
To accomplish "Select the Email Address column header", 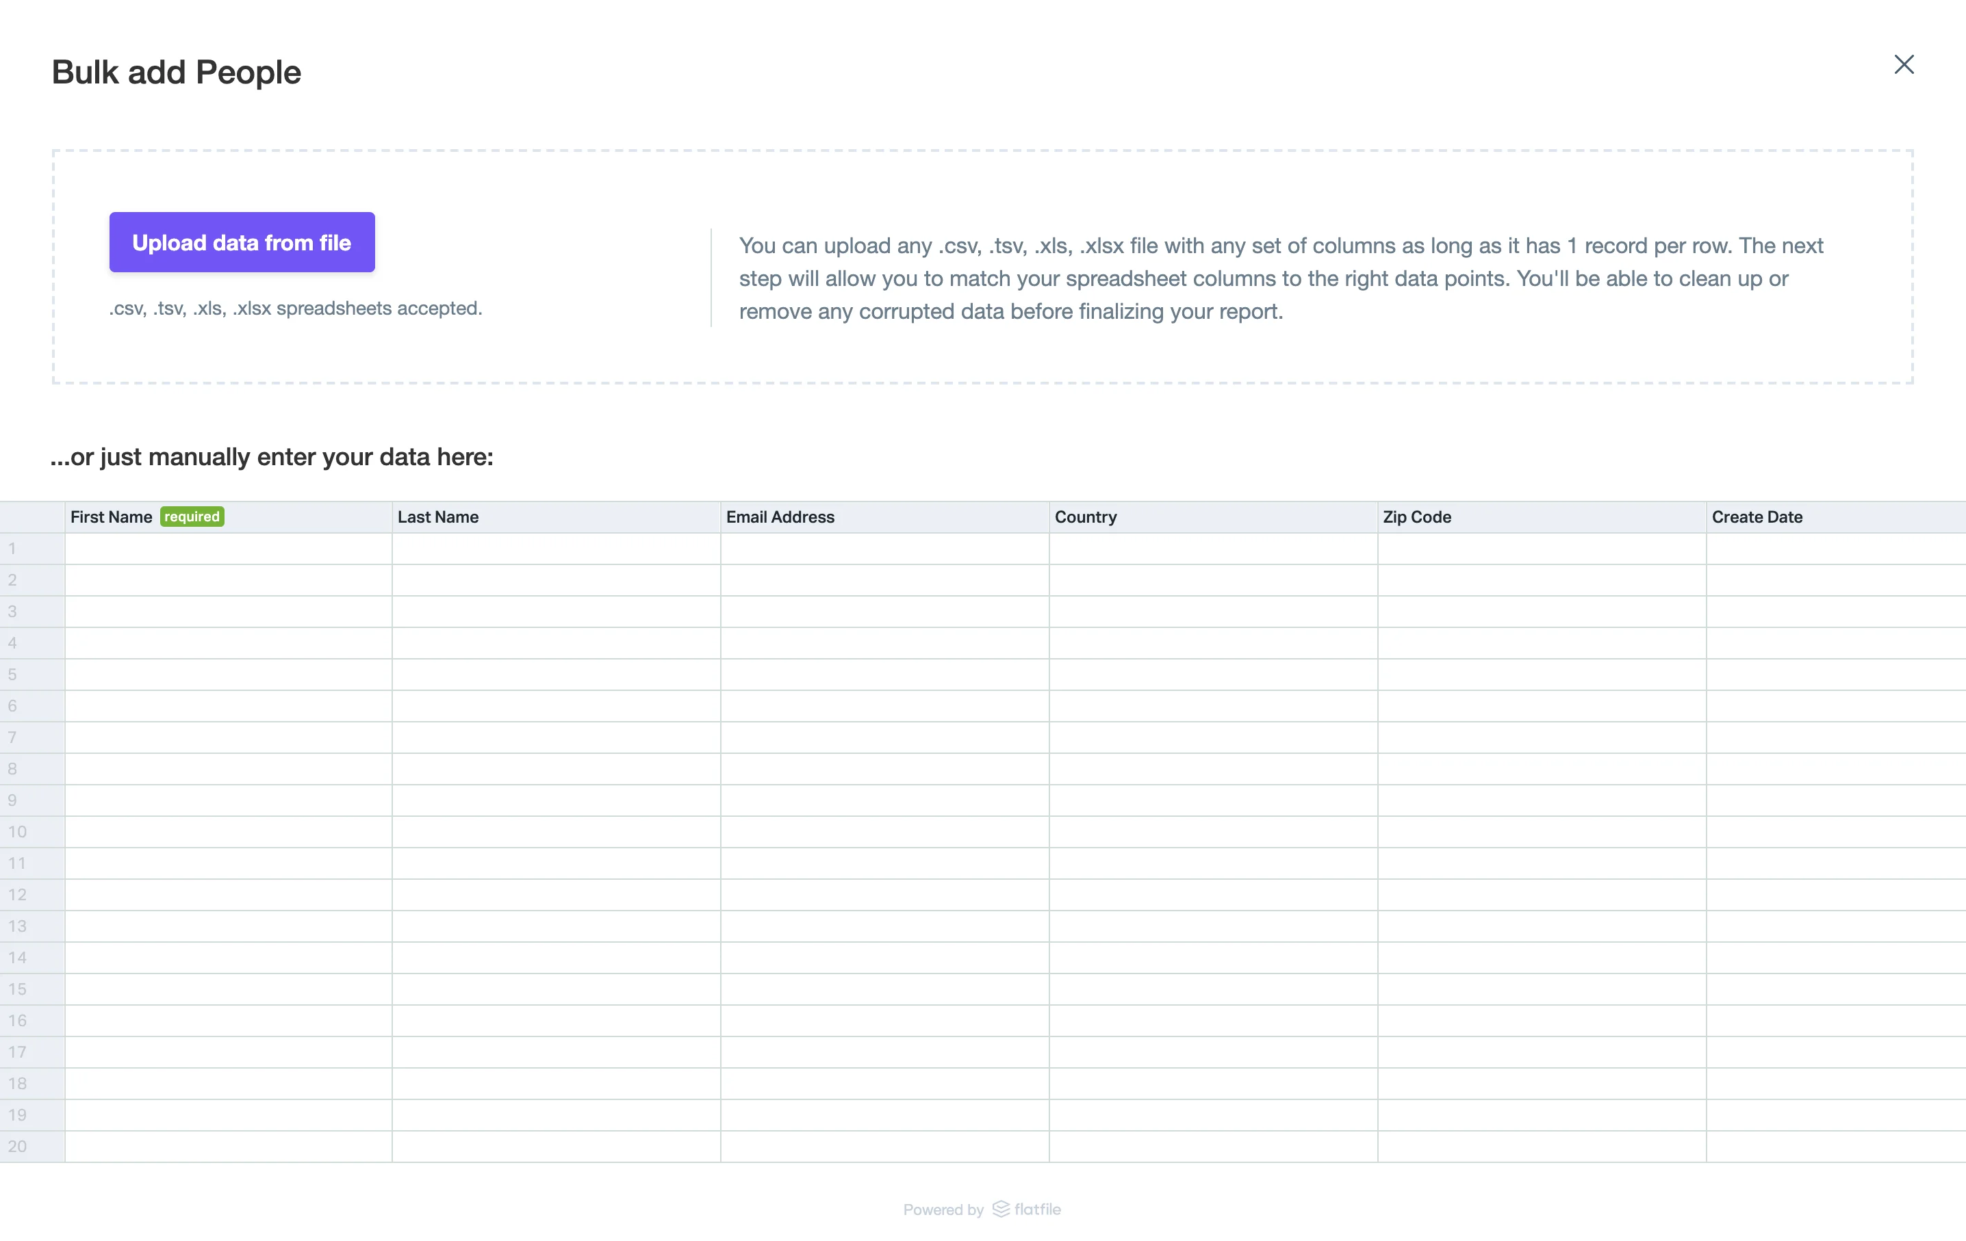I will pos(780,517).
